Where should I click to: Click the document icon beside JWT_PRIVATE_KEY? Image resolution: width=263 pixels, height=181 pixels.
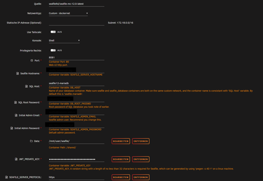tap(16, 159)
